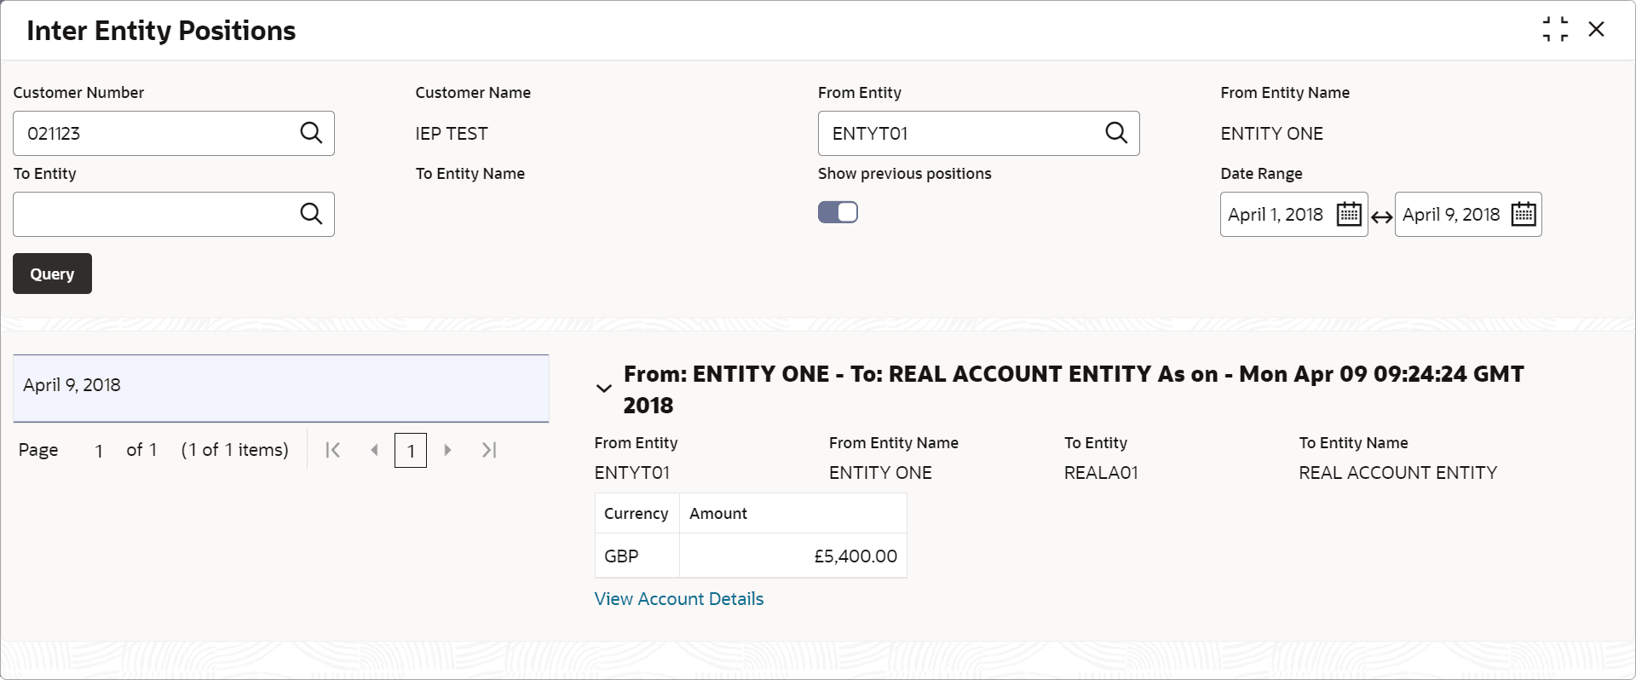This screenshot has height=680, width=1636.
Task: Open the From Entity lookup search icon
Action: [x=1116, y=133]
